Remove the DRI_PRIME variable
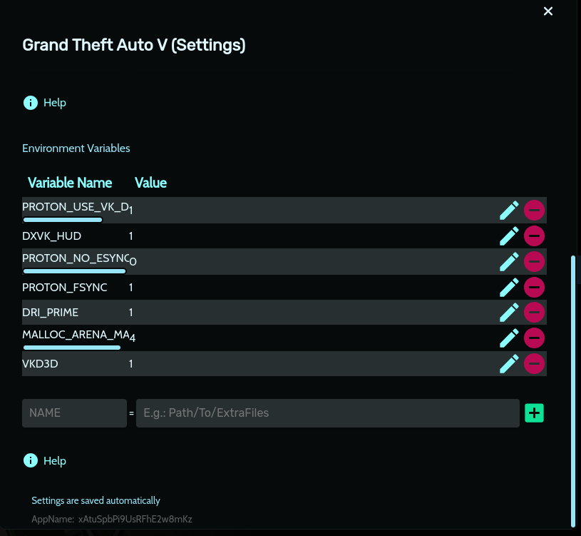 tap(535, 313)
